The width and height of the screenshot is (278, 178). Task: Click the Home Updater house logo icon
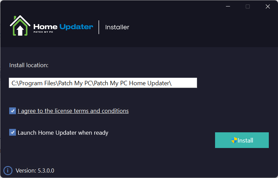(20, 26)
